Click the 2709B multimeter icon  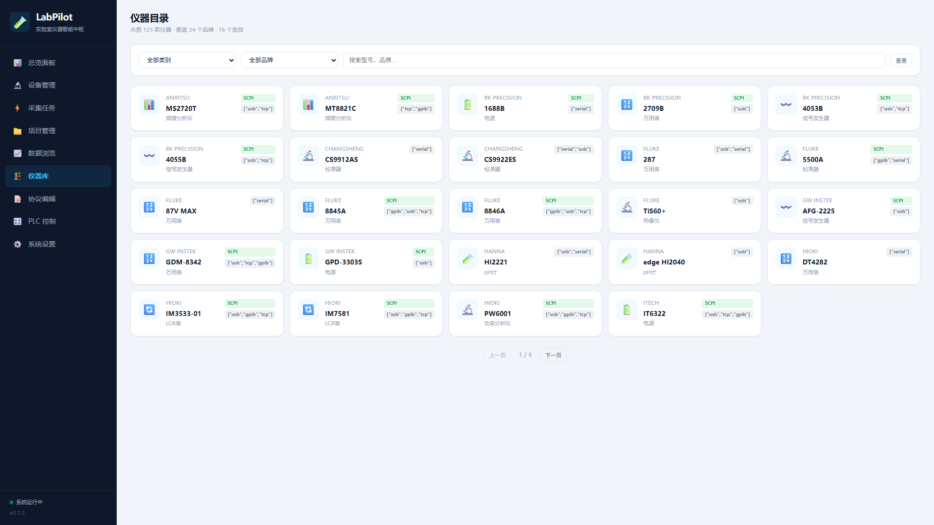click(627, 105)
